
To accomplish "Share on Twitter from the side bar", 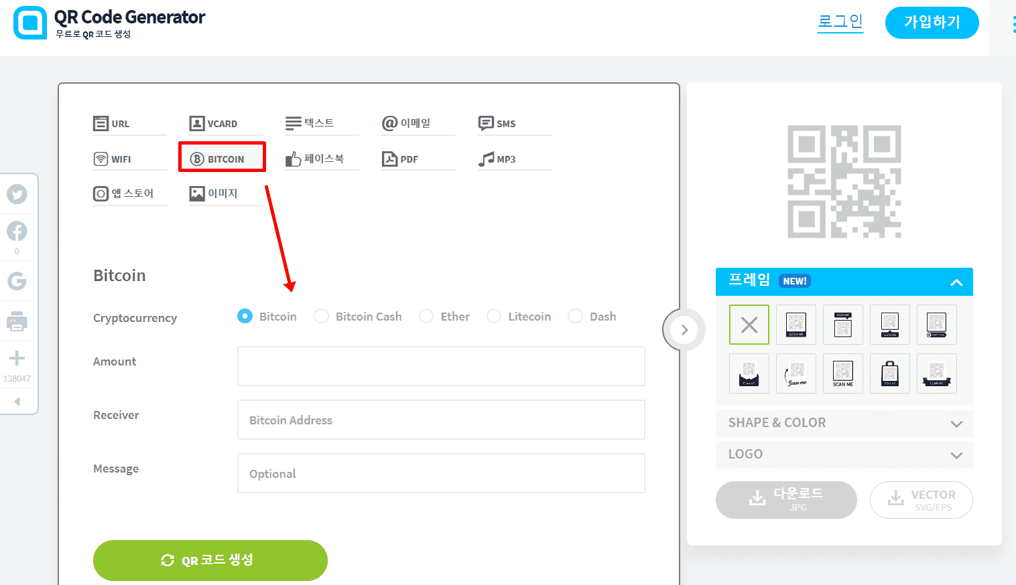I will pos(17,194).
